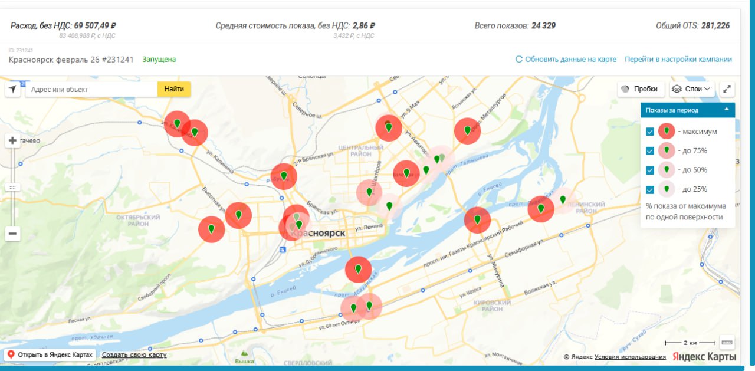Viewport: 755px width, 371px height.
Task: Click the Запущена campaign status text
Action: click(159, 60)
